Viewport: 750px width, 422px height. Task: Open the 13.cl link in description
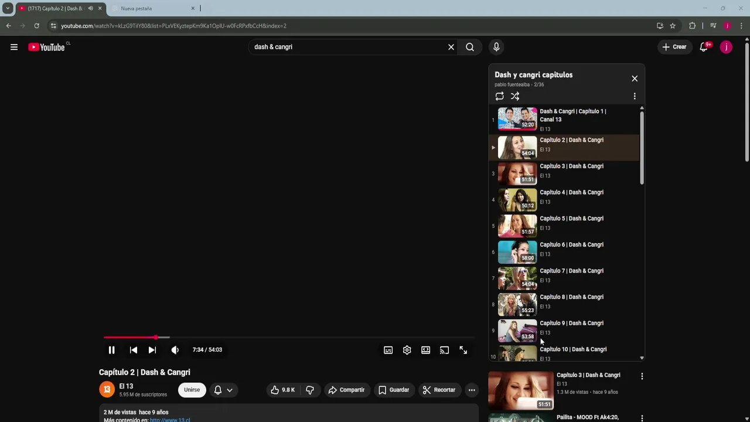tap(170, 420)
